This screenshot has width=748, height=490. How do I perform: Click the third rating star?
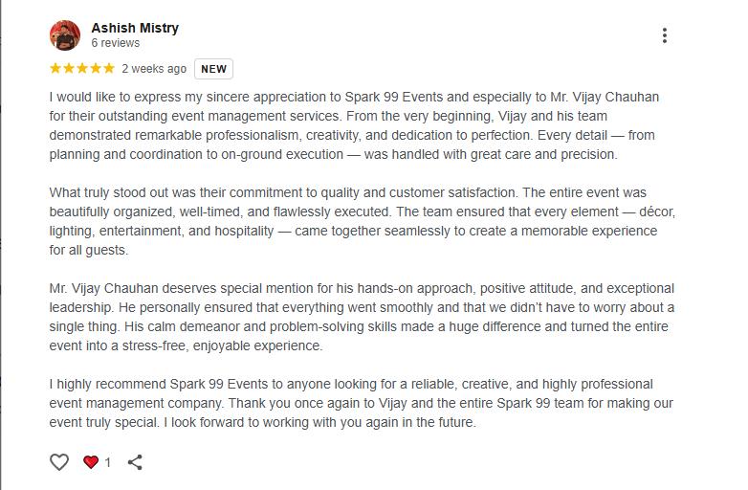point(82,69)
